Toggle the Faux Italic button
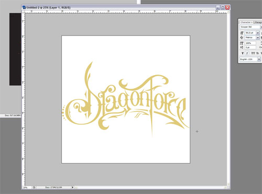 [247, 53]
